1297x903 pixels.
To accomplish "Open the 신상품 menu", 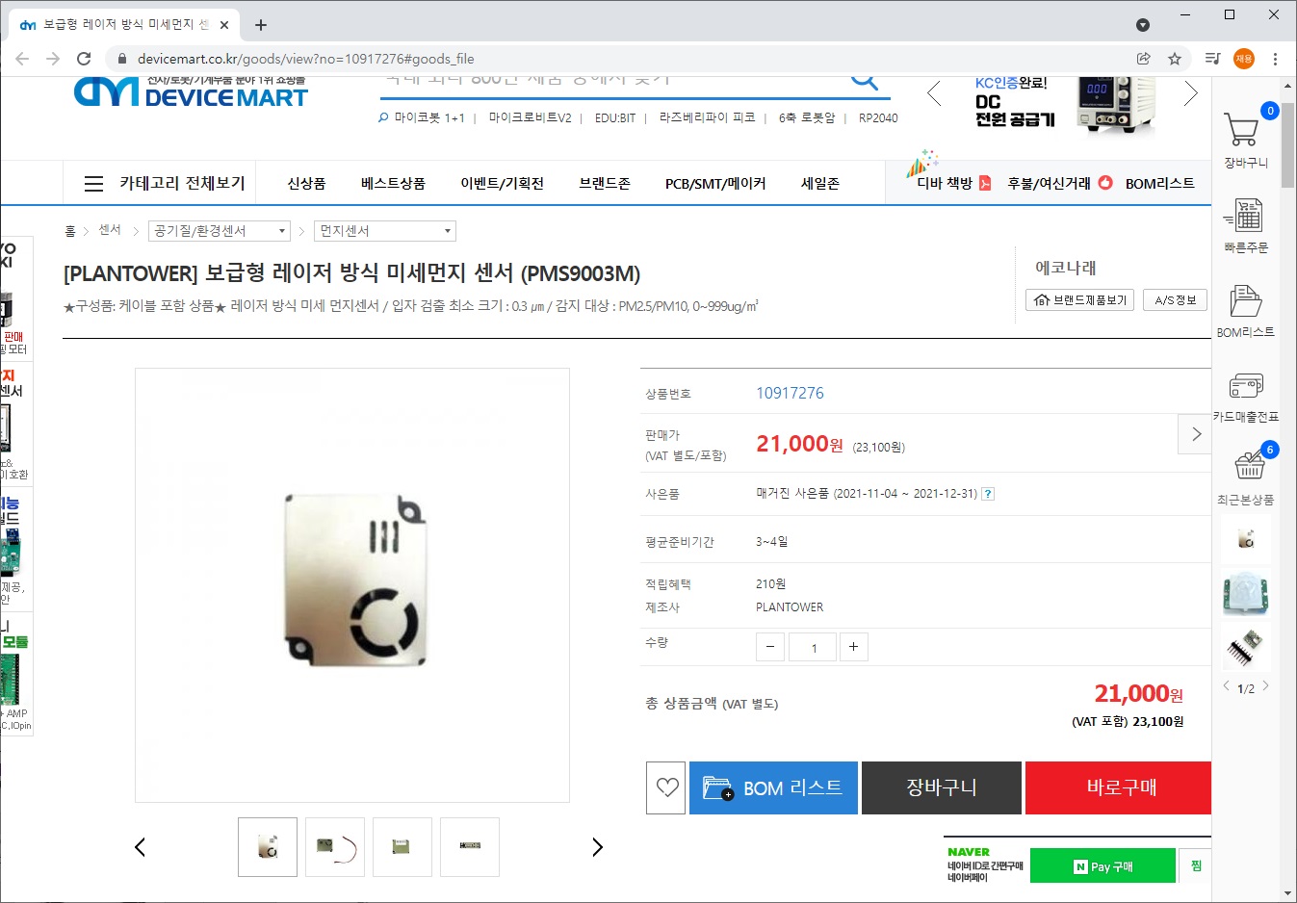I will [x=306, y=183].
